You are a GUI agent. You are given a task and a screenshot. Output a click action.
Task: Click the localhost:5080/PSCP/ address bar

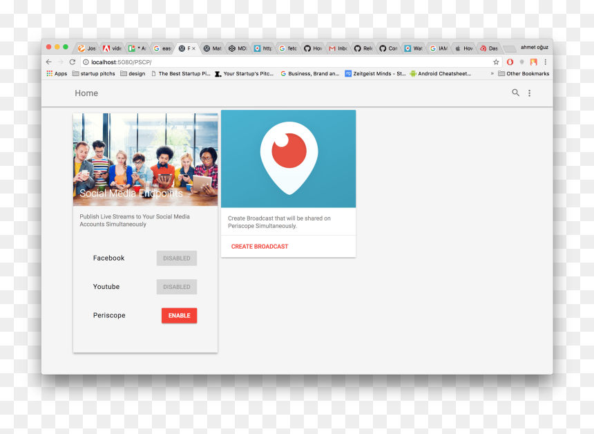[x=290, y=62]
